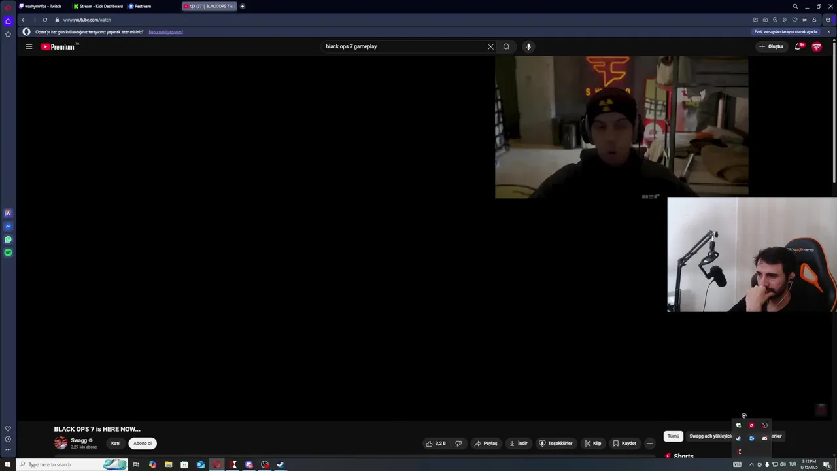Image resolution: width=837 pixels, height=471 pixels.
Task: Click Abone ol subscribe button
Action: pos(143,444)
